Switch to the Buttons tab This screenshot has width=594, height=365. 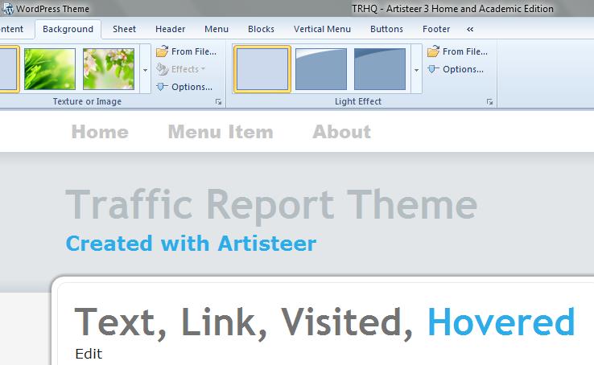[x=386, y=29]
